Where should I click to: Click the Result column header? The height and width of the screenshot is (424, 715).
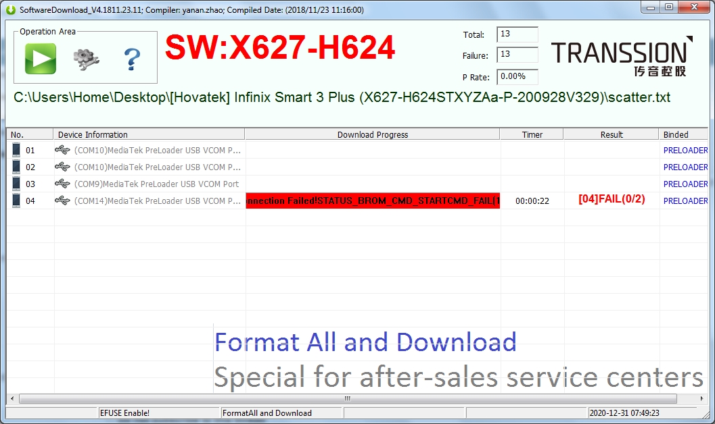point(611,134)
